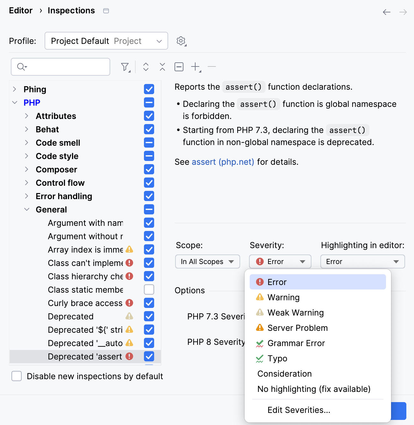Expand the Code smell tree node

click(27, 143)
